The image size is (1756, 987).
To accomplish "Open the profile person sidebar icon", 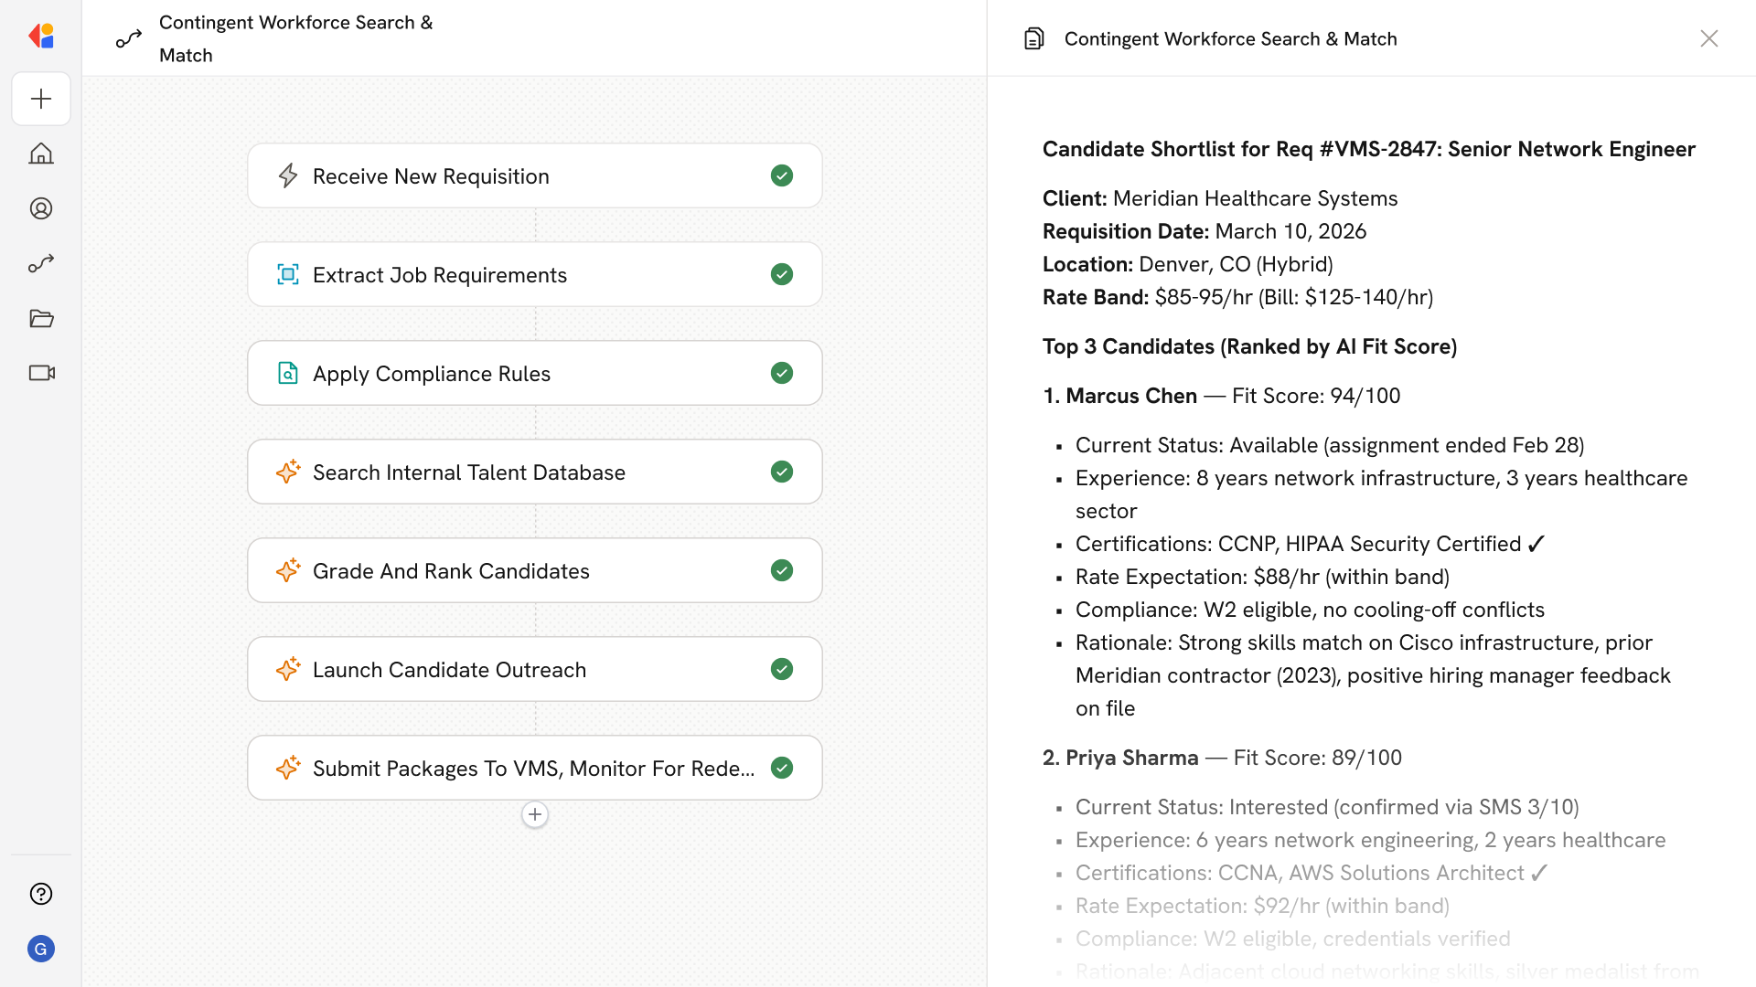I will coord(41,208).
